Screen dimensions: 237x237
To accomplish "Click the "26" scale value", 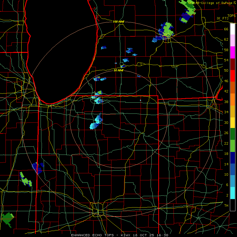I will pyautogui.click(x=226, y=133).
